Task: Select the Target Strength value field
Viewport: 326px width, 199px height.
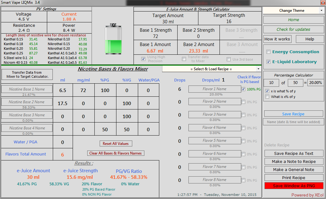Action: tap(229, 21)
